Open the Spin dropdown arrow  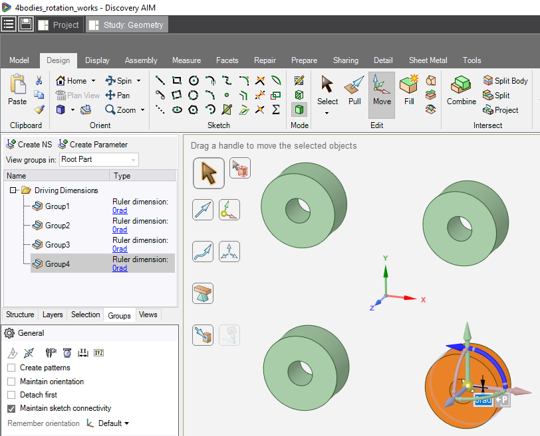tap(139, 81)
